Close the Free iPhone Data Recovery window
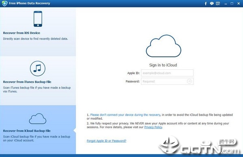This screenshot has width=243, height=157. click(239, 3)
